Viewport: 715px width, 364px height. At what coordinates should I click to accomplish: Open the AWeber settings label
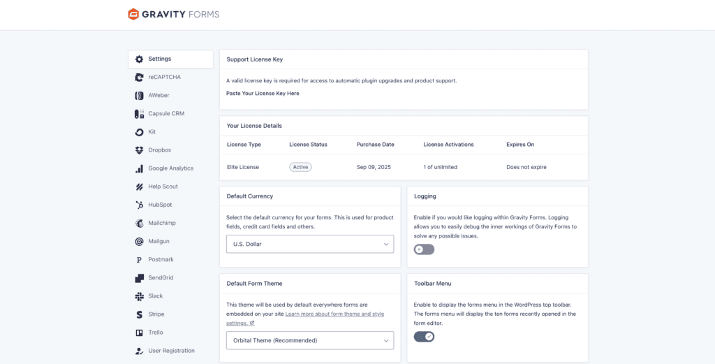[159, 95]
